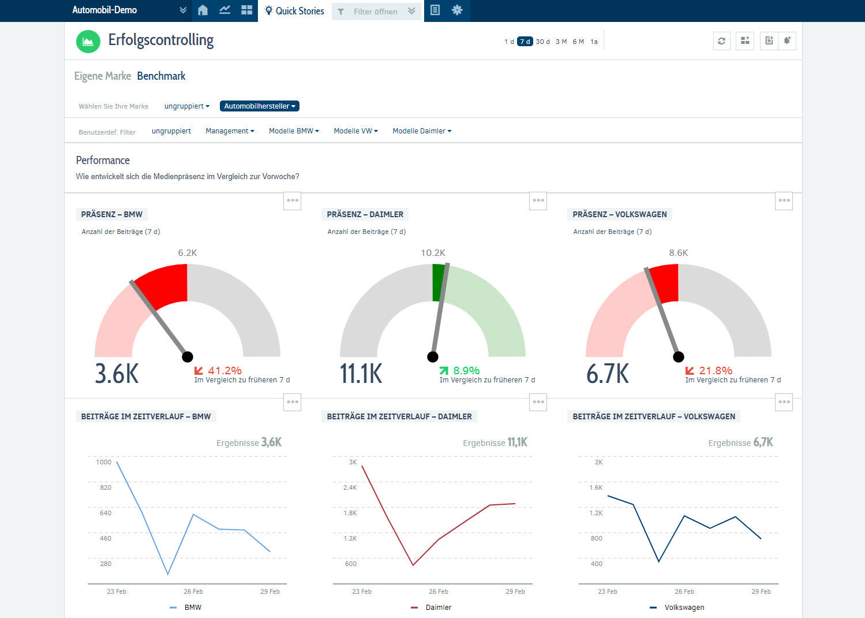Viewport: 865px width, 618px height.
Task: Click Volkswagen gauge value 6.7K
Action: click(608, 374)
